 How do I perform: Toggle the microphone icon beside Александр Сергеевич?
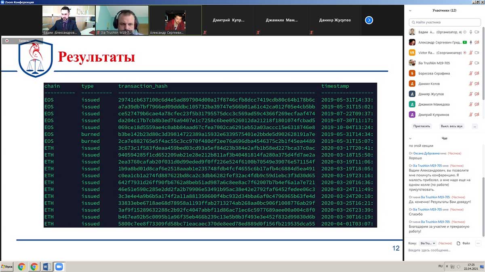470,42
